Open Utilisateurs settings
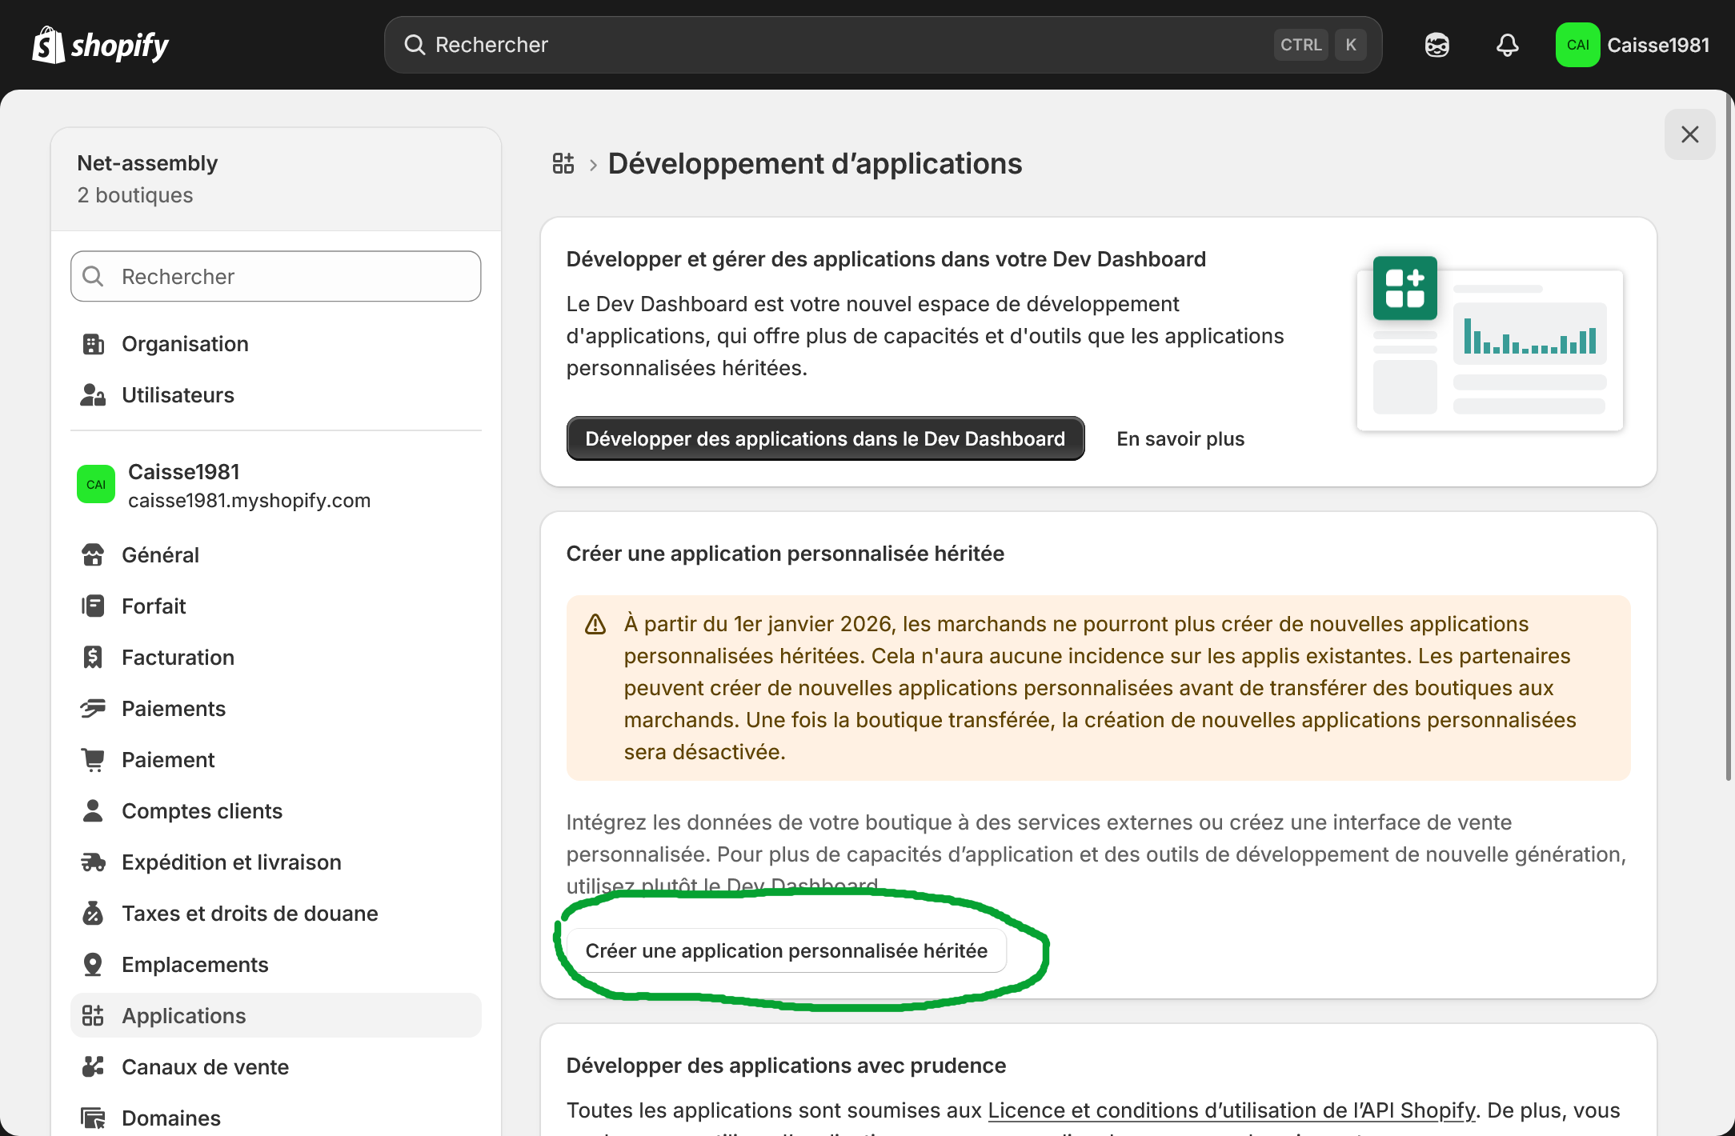 click(x=276, y=395)
